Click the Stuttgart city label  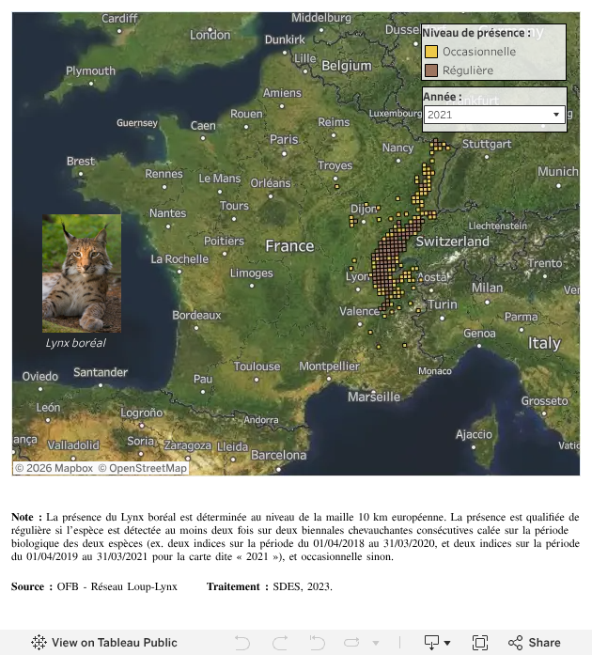pyautogui.click(x=487, y=144)
